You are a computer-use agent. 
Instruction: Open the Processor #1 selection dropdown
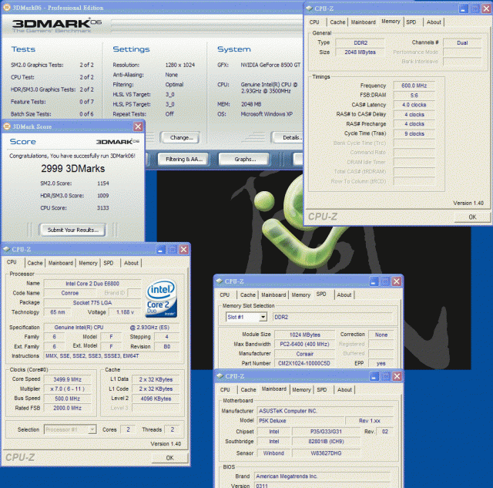pos(92,429)
